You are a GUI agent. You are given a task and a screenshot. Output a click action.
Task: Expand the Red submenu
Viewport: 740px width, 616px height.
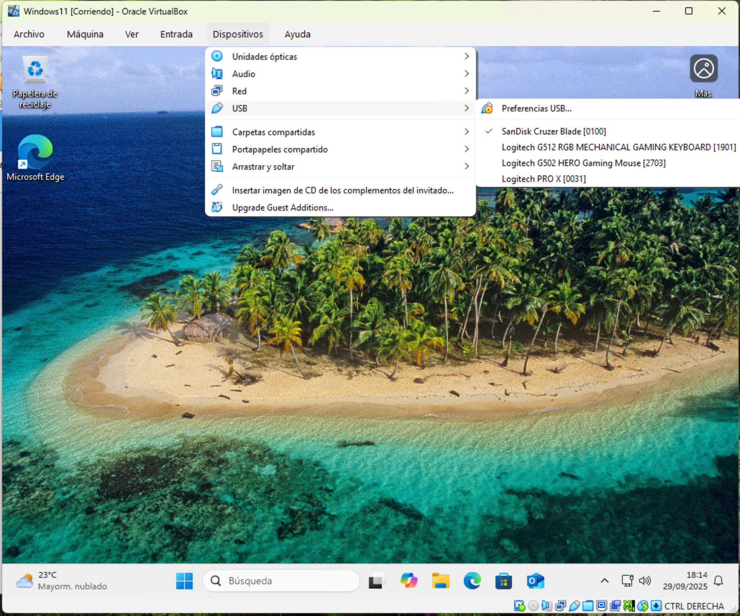(341, 91)
